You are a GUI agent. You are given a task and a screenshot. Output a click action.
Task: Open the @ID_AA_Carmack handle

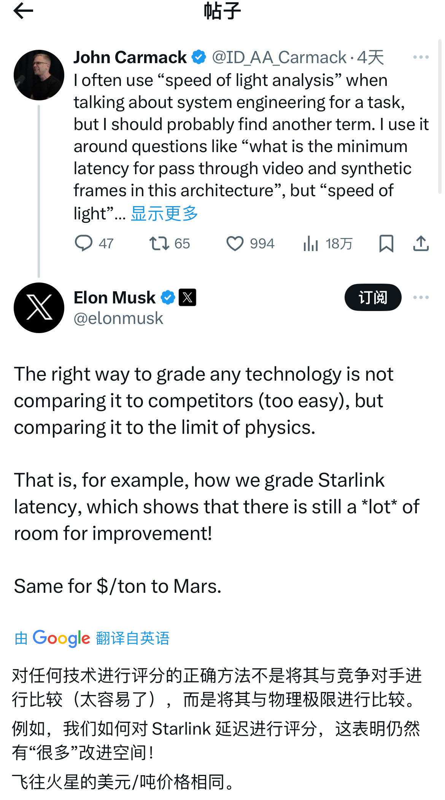pos(279,57)
